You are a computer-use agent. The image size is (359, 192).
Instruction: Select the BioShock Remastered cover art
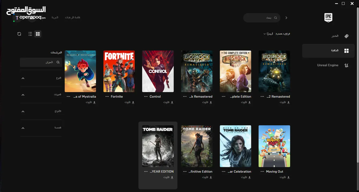click(x=197, y=71)
